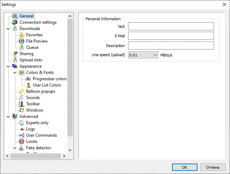The image size is (230, 174).
Task: Collapse the Advanced tree node
Action: click(x=8, y=117)
